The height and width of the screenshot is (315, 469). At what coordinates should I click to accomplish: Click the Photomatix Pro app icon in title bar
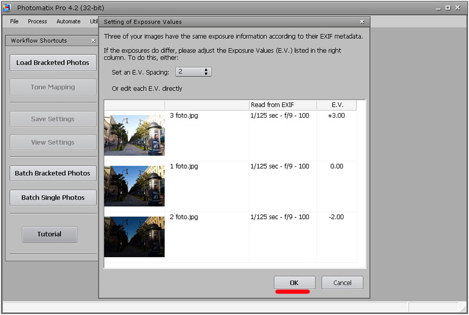[x=6, y=8]
